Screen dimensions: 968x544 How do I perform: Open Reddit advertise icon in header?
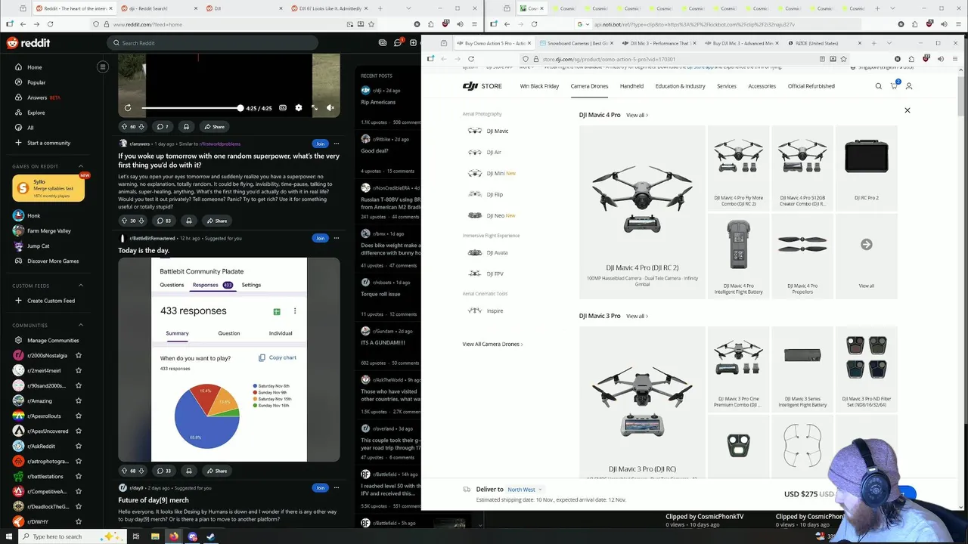pos(383,43)
